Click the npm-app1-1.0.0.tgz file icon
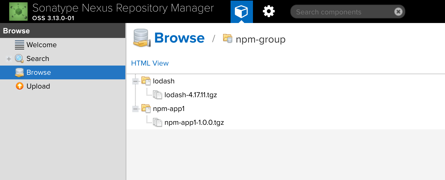The height and width of the screenshot is (180, 445). point(158,122)
